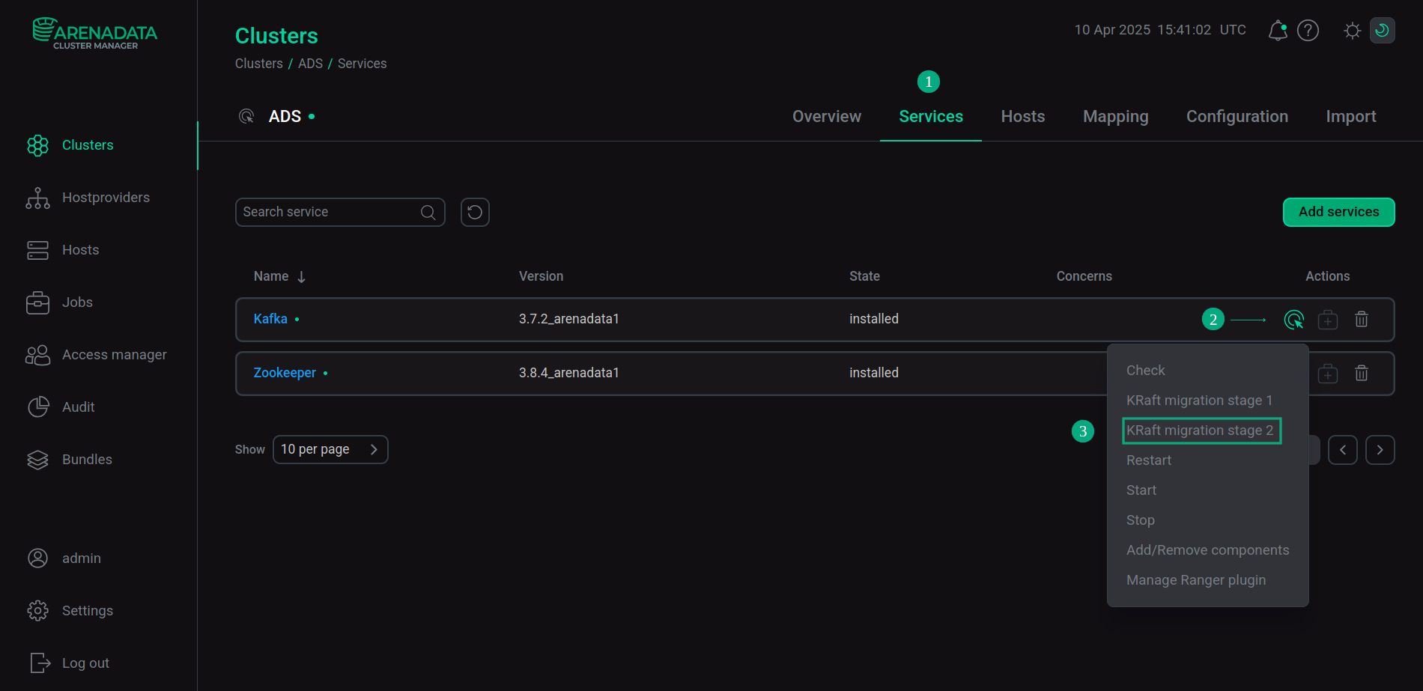Click the Arenadata Cluster Manager logo
Viewport: 1423px width, 691px height.
click(x=95, y=34)
